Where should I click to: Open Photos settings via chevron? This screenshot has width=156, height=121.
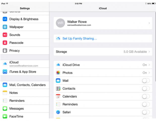pos(149,73)
